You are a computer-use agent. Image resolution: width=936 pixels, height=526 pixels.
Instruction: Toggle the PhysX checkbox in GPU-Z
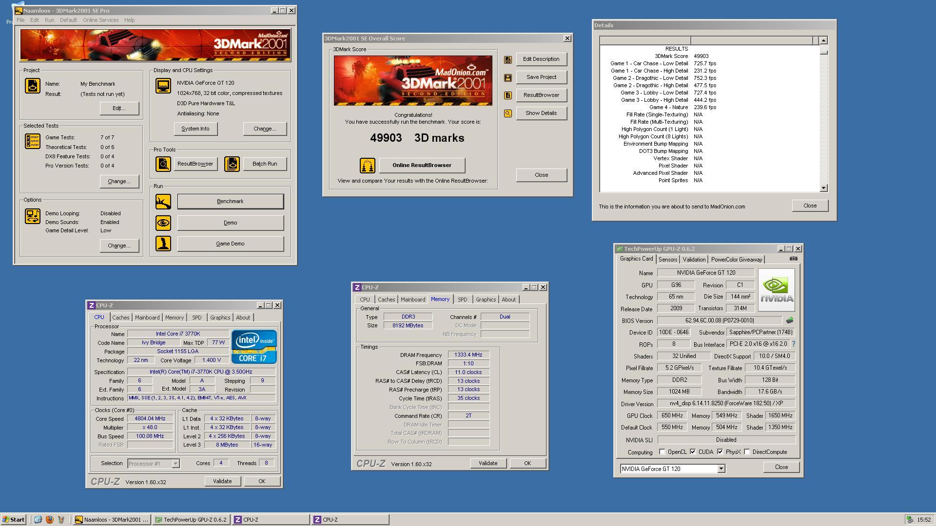pyautogui.click(x=720, y=452)
